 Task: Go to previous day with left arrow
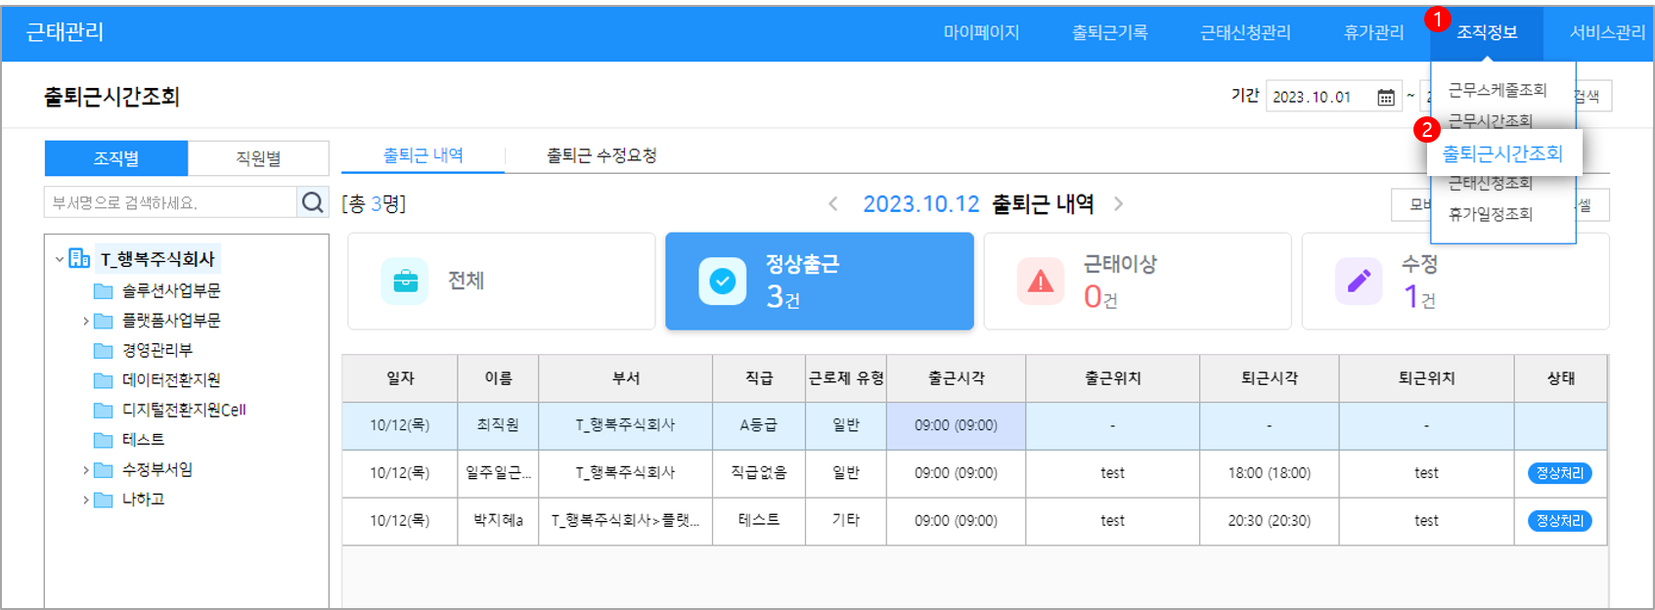(832, 204)
